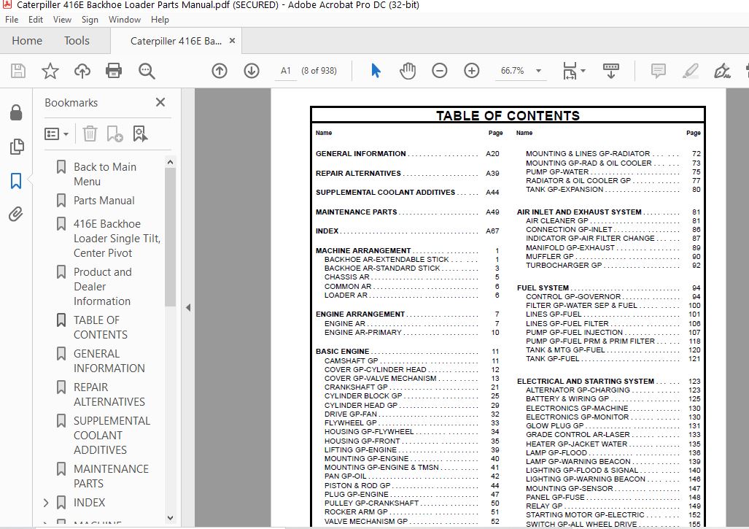Viewport: 749px width, 529px height.
Task: Toggle the page thumbnails panel
Action: (x=17, y=147)
